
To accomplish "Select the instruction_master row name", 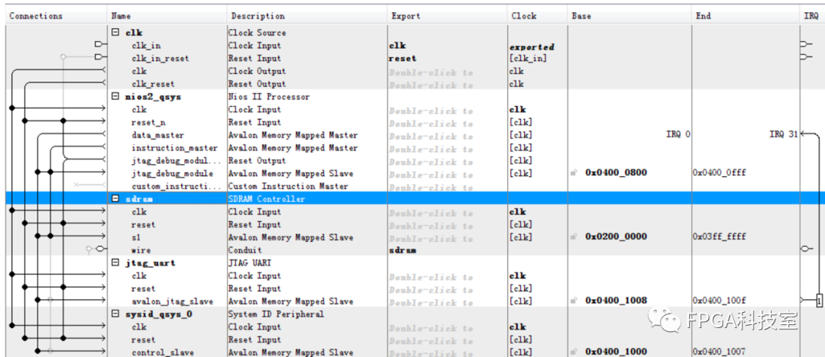I will click(175, 148).
